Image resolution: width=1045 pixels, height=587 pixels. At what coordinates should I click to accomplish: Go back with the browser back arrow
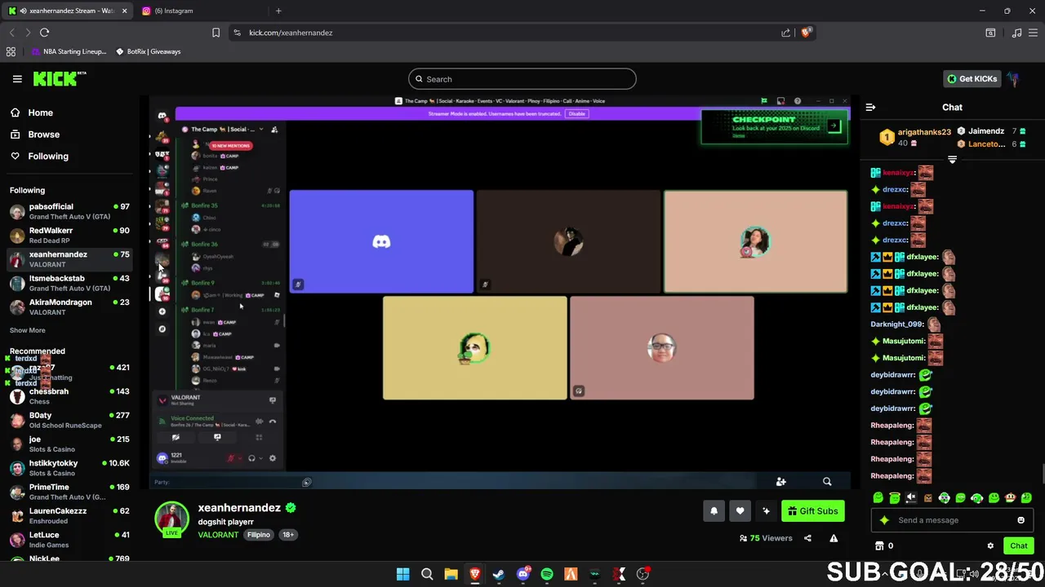[x=11, y=33]
